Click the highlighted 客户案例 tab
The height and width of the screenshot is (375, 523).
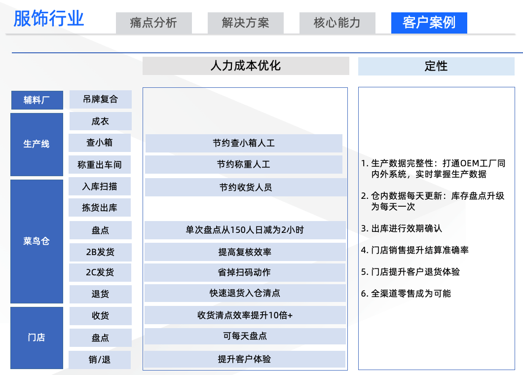(x=429, y=23)
